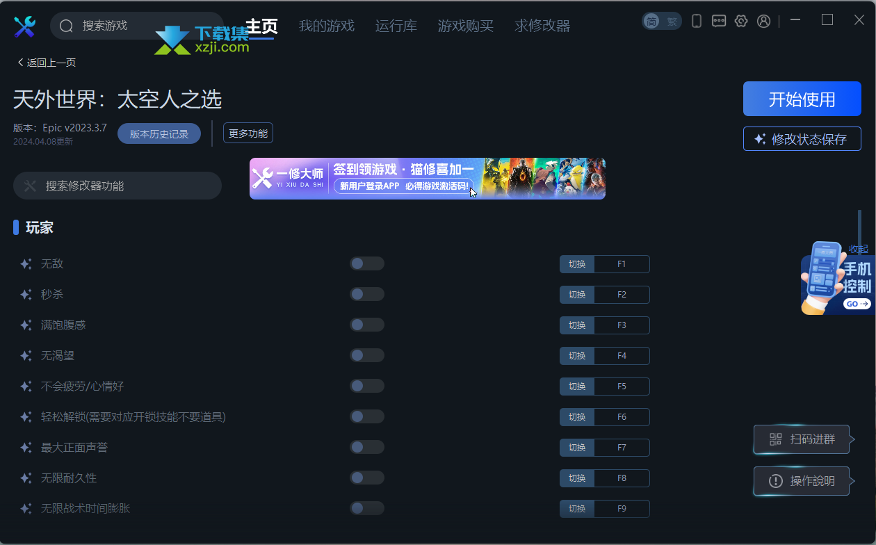
Task: Click the 搜索修改器功能 search field
Action: pos(117,186)
